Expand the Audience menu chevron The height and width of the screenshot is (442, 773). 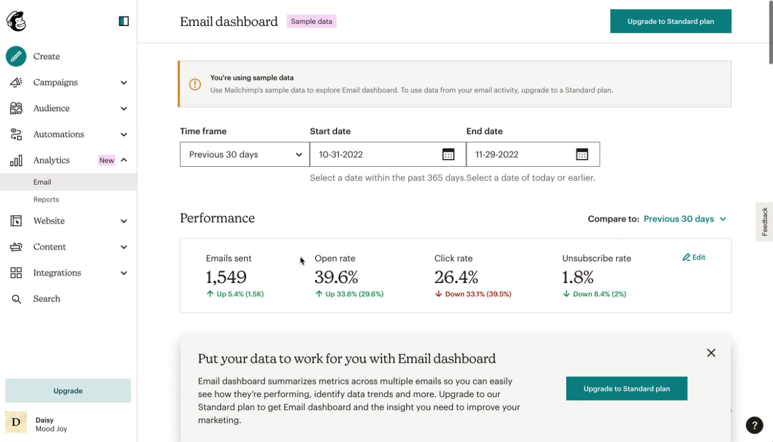tap(124, 109)
